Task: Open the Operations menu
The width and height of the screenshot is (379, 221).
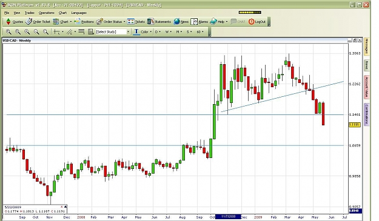Action: [47, 13]
